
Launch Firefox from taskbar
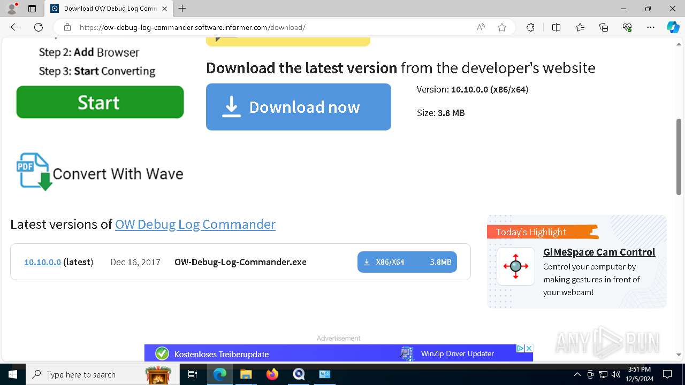(272, 374)
